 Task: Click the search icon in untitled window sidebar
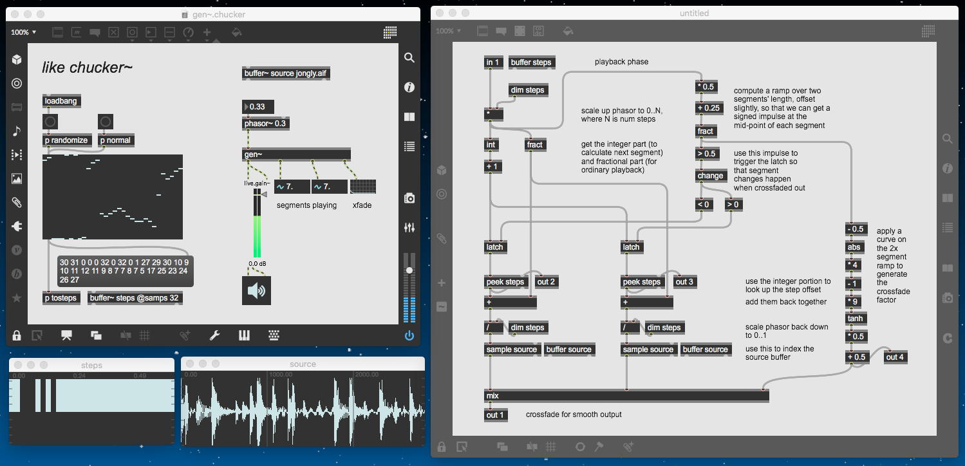pos(948,138)
